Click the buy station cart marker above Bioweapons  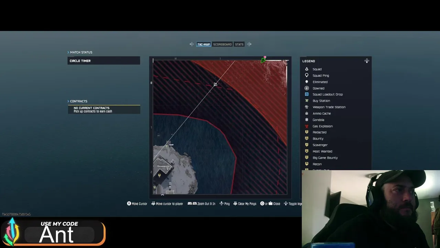coord(167,146)
